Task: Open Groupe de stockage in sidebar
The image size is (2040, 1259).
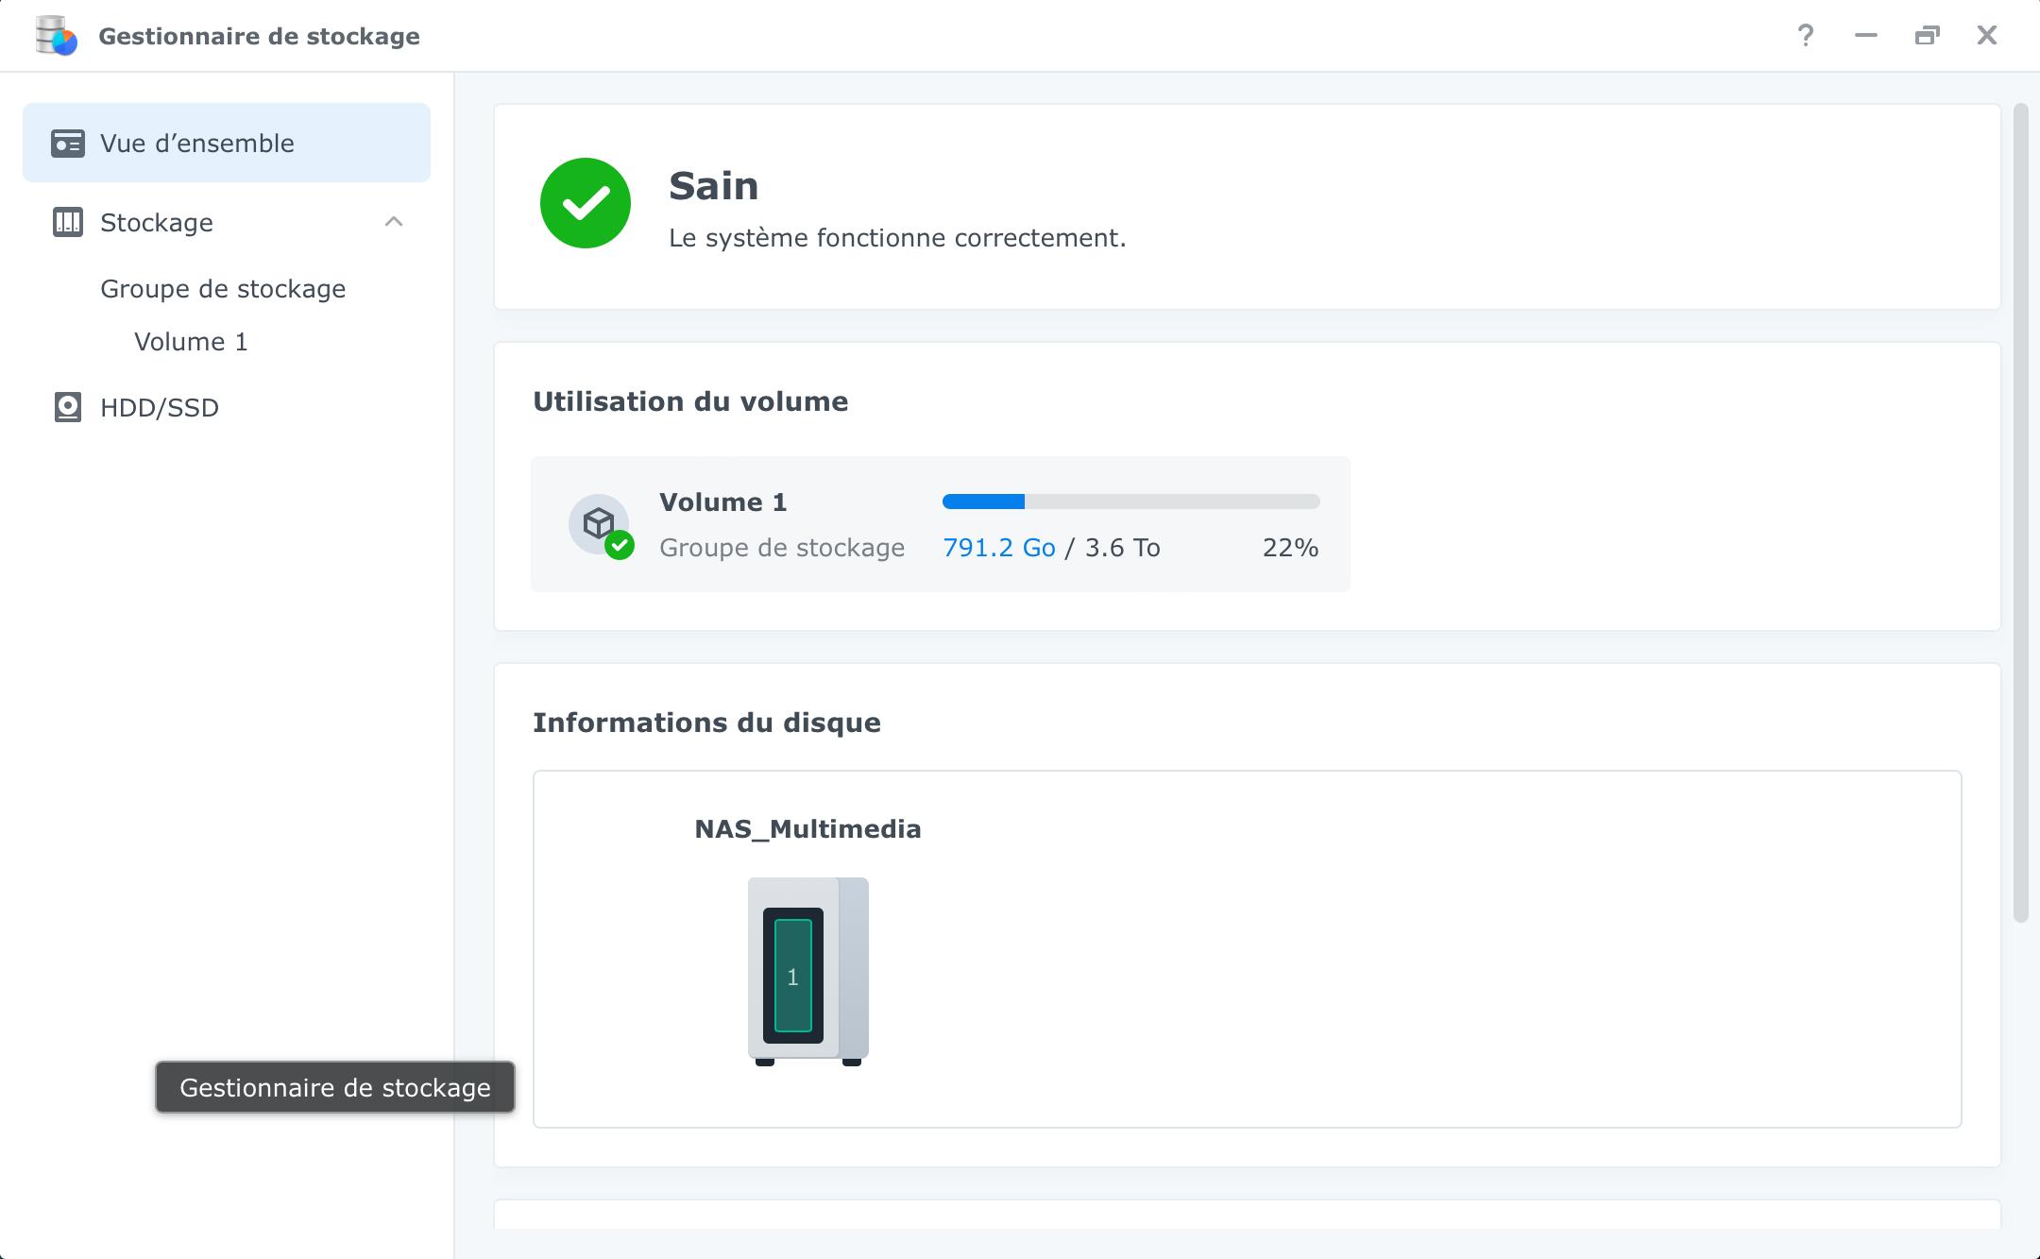Action: coord(223,289)
